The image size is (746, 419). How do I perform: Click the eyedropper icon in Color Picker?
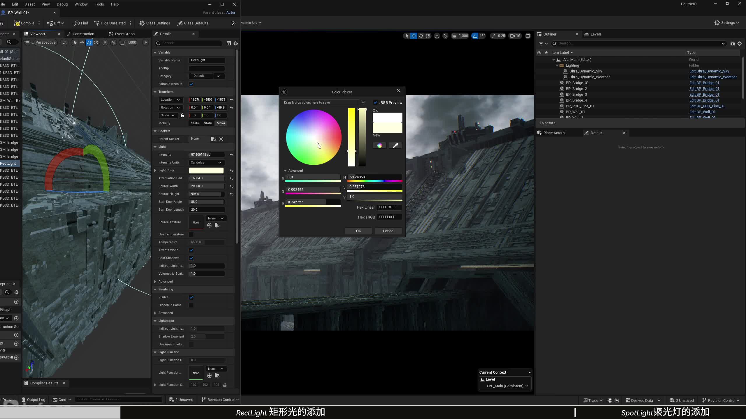click(x=395, y=145)
